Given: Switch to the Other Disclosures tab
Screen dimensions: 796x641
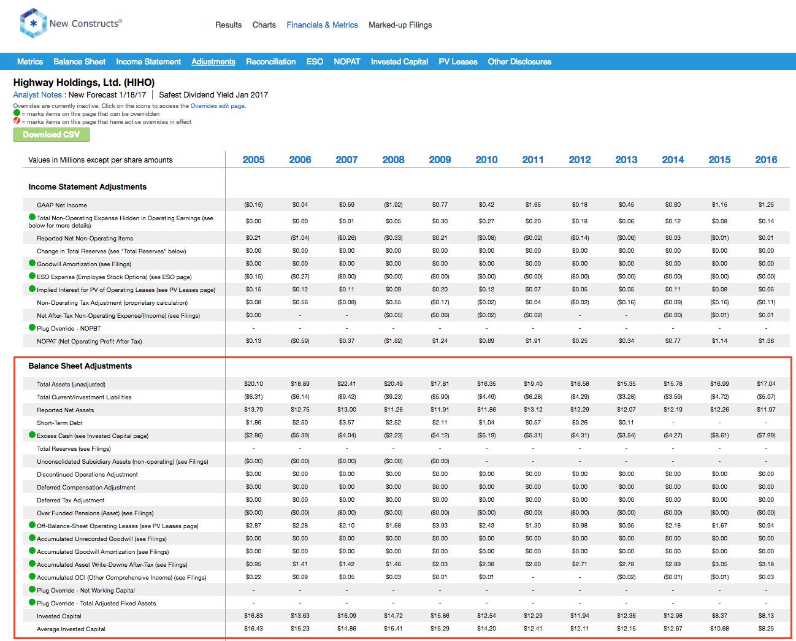Looking at the screenshot, I should click(519, 62).
